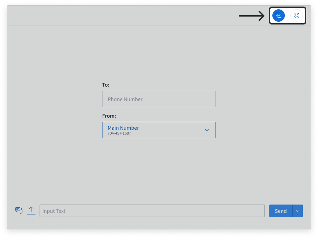Viewport: 318px width, 238px height.
Task: Switch to the outbound call icon
Action: click(x=296, y=15)
